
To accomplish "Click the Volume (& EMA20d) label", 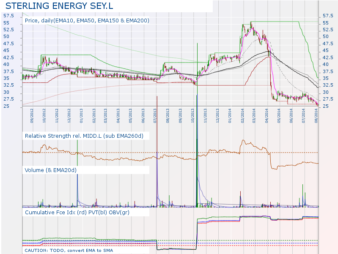I will tap(51, 170).
